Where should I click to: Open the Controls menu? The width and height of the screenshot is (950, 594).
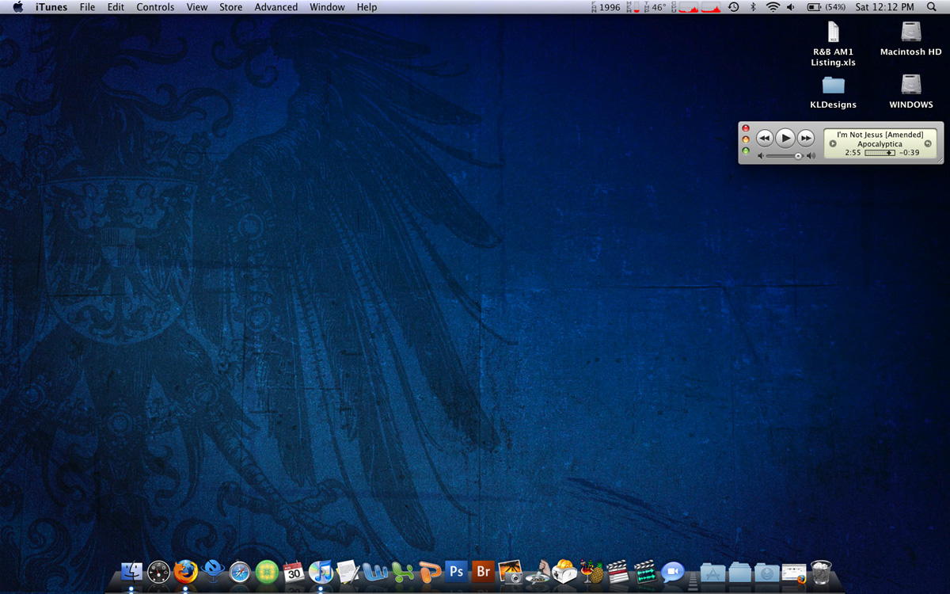(x=155, y=7)
